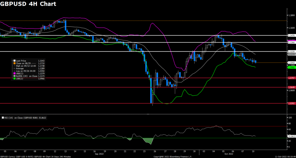The width and height of the screenshot is (296, 158).
Task: Click date label 19 on time axis
Action: (105, 151)
